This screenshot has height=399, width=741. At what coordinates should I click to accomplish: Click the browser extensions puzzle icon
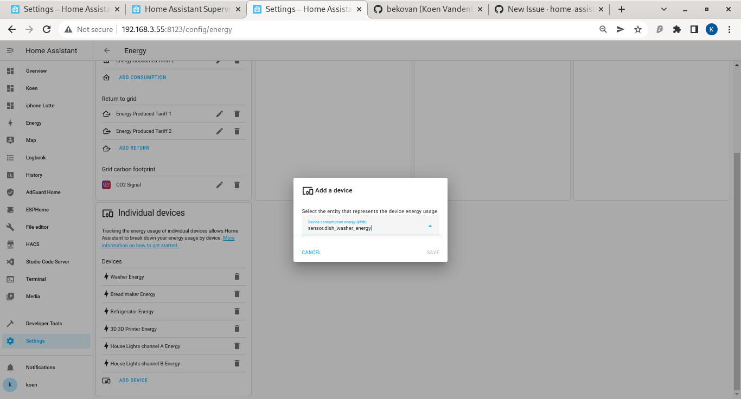[676, 29]
